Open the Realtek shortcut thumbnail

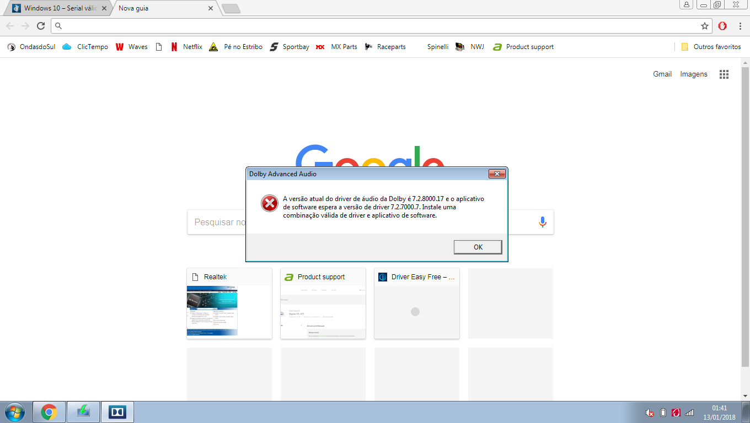pos(229,303)
